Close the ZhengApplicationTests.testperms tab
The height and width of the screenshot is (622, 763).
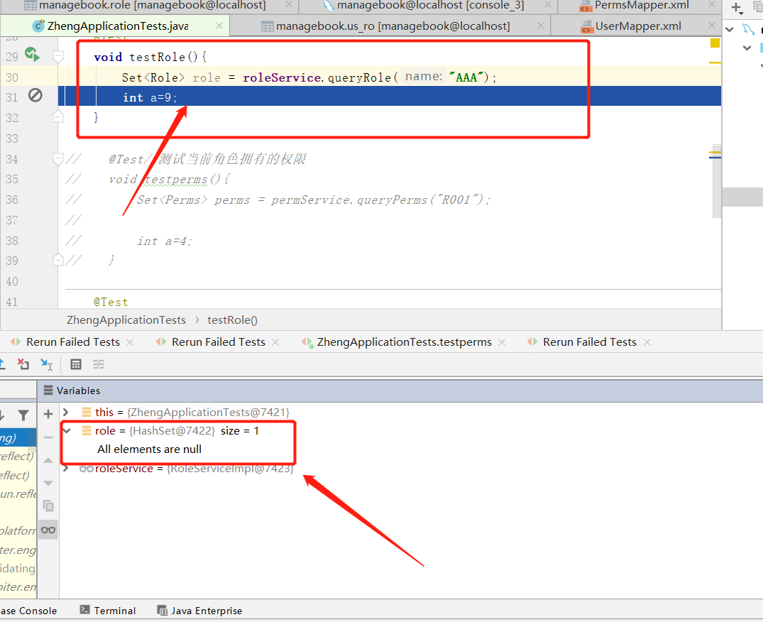[x=502, y=342]
